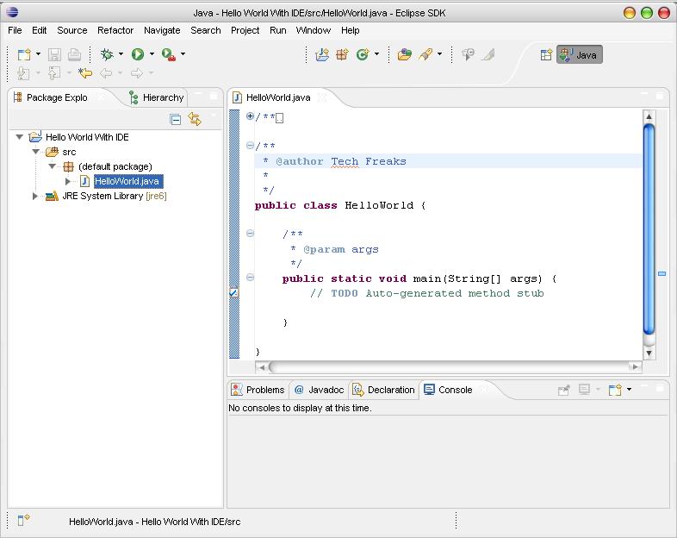677x538 pixels.
Task: Open the Project menu
Action: coord(245,30)
